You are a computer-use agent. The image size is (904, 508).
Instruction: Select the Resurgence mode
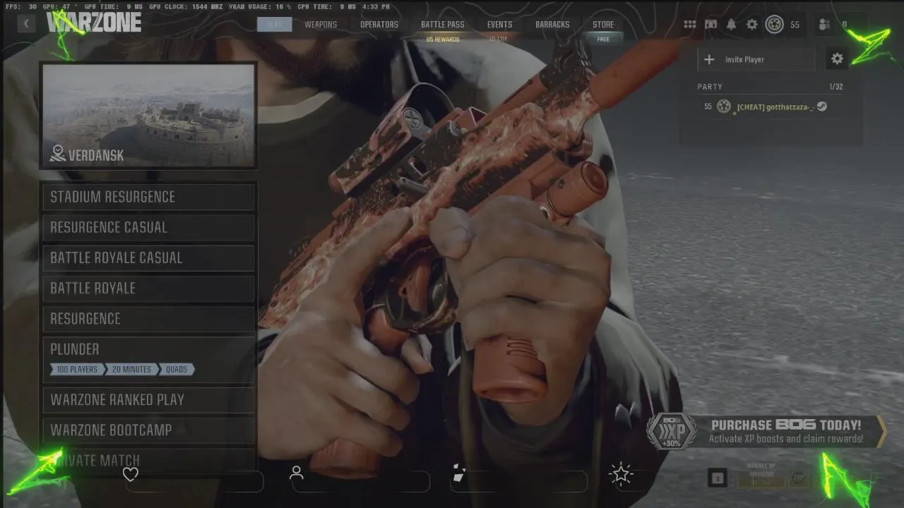coord(148,318)
